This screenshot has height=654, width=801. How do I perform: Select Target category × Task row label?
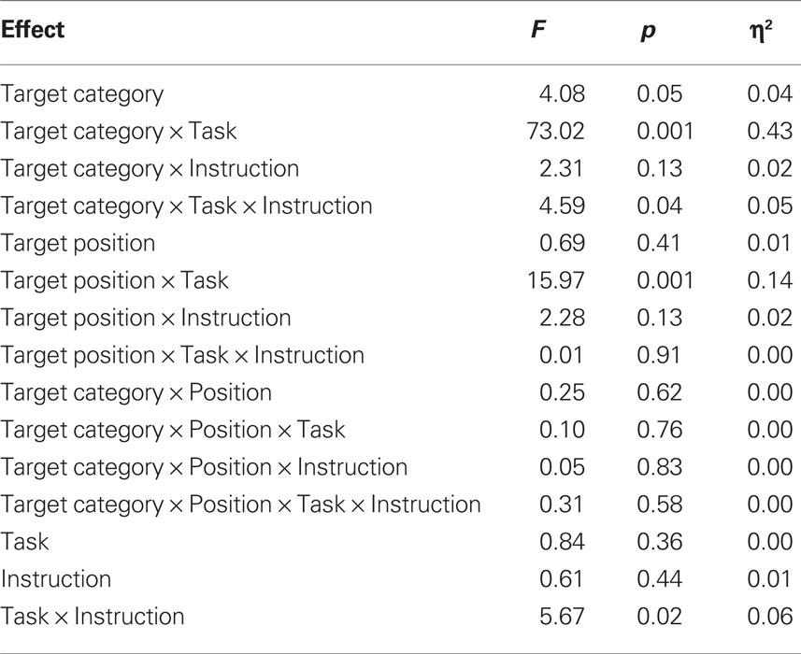[119, 132]
